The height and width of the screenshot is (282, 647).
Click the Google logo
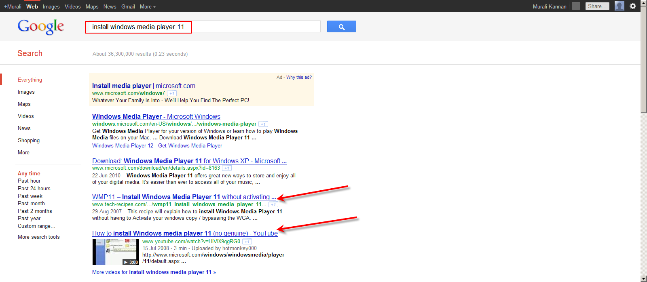pos(40,27)
